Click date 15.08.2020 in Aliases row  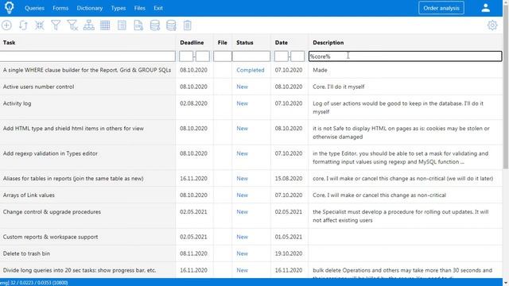[x=289, y=179]
